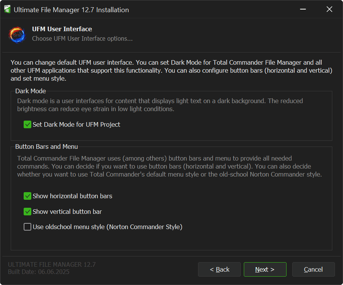Viewport: 343px width, 285px height.
Task: Click the window title text in title bar
Action: [x=71, y=10]
